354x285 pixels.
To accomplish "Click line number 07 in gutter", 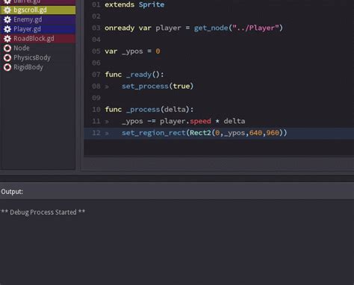I will (x=96, y=75).
